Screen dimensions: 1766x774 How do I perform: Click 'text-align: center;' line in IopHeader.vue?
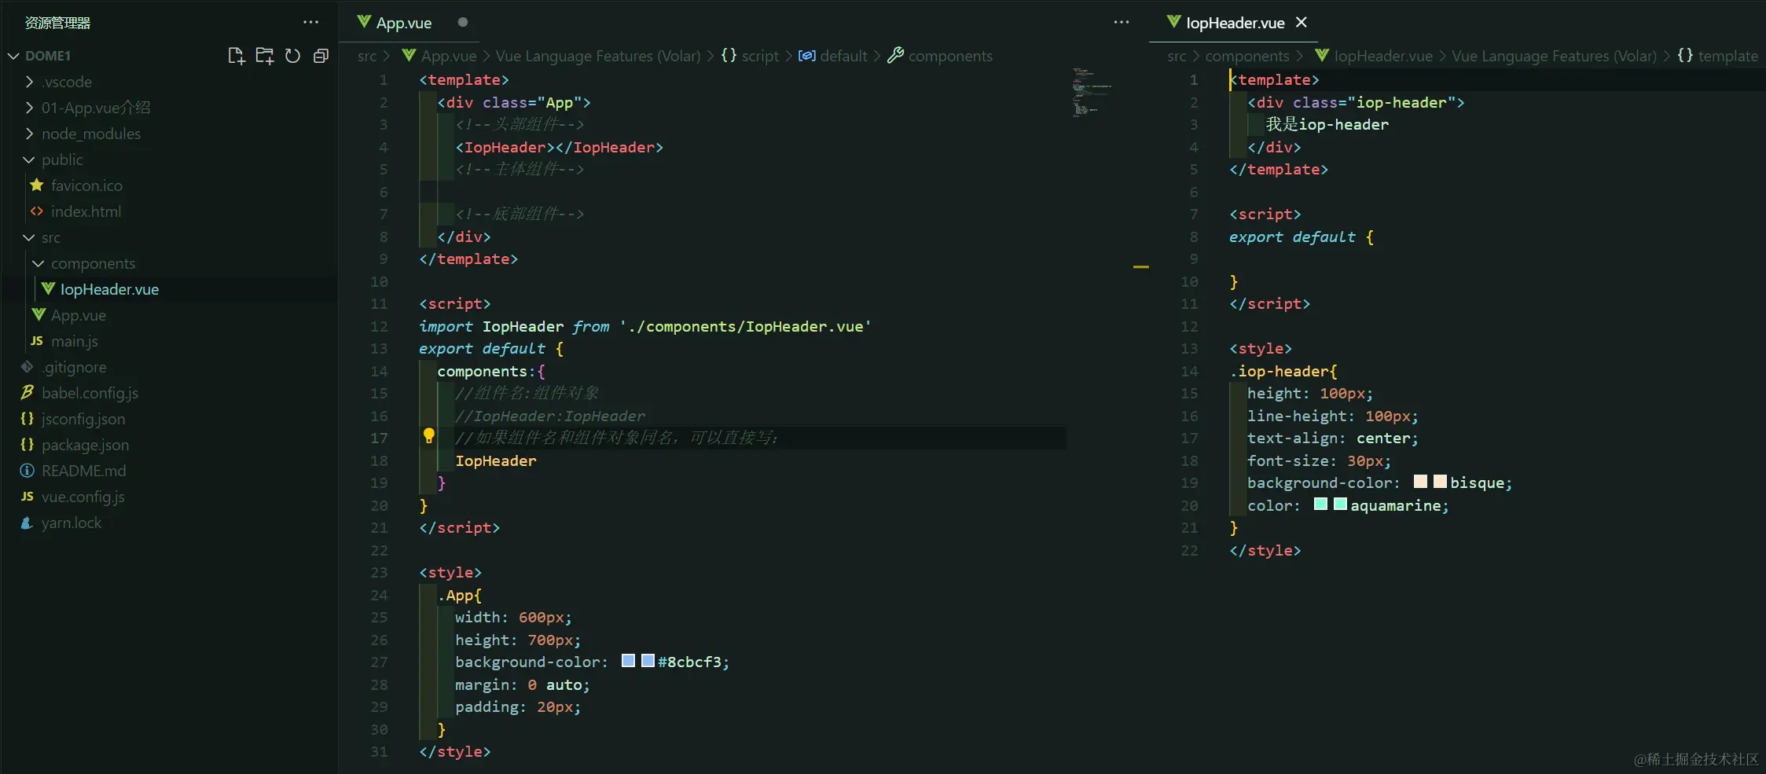pos(1332,438)
